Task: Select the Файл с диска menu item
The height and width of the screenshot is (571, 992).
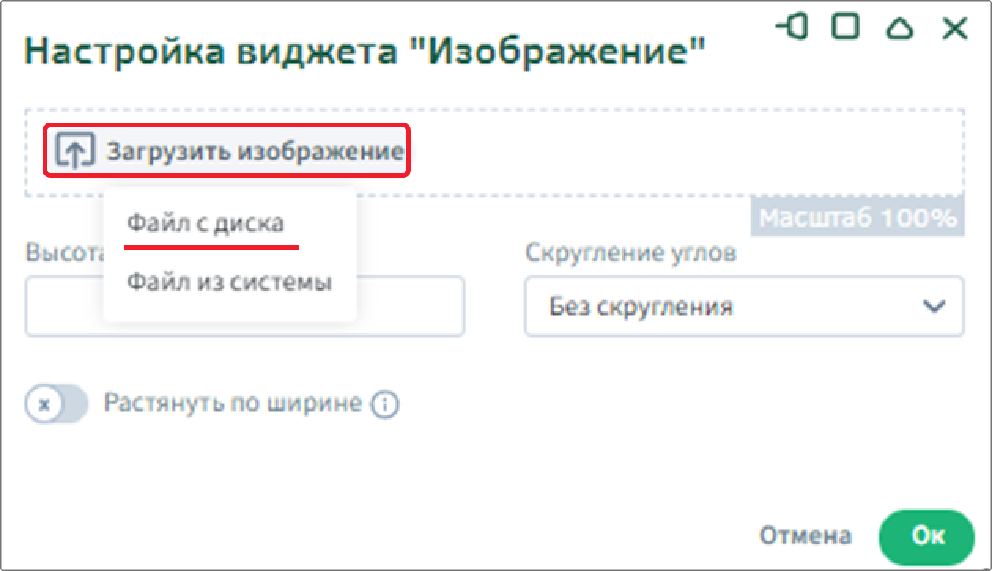Action: click(205, 223)
